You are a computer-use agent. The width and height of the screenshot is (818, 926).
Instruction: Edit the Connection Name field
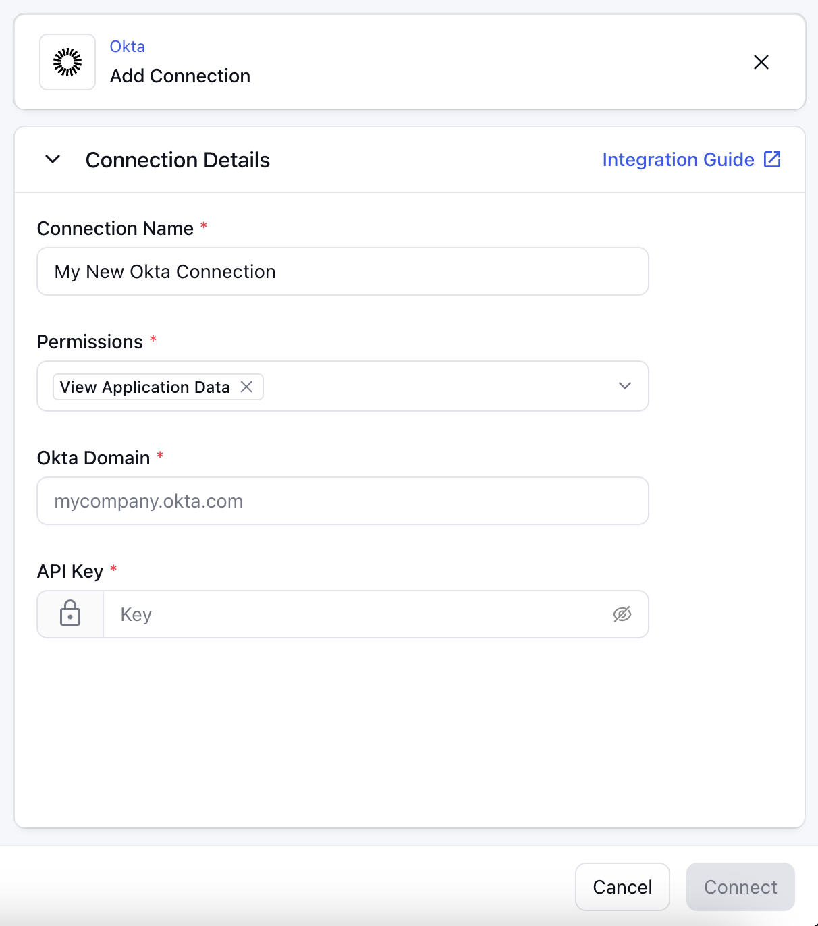pyautogui.click(x=343, y=271)
